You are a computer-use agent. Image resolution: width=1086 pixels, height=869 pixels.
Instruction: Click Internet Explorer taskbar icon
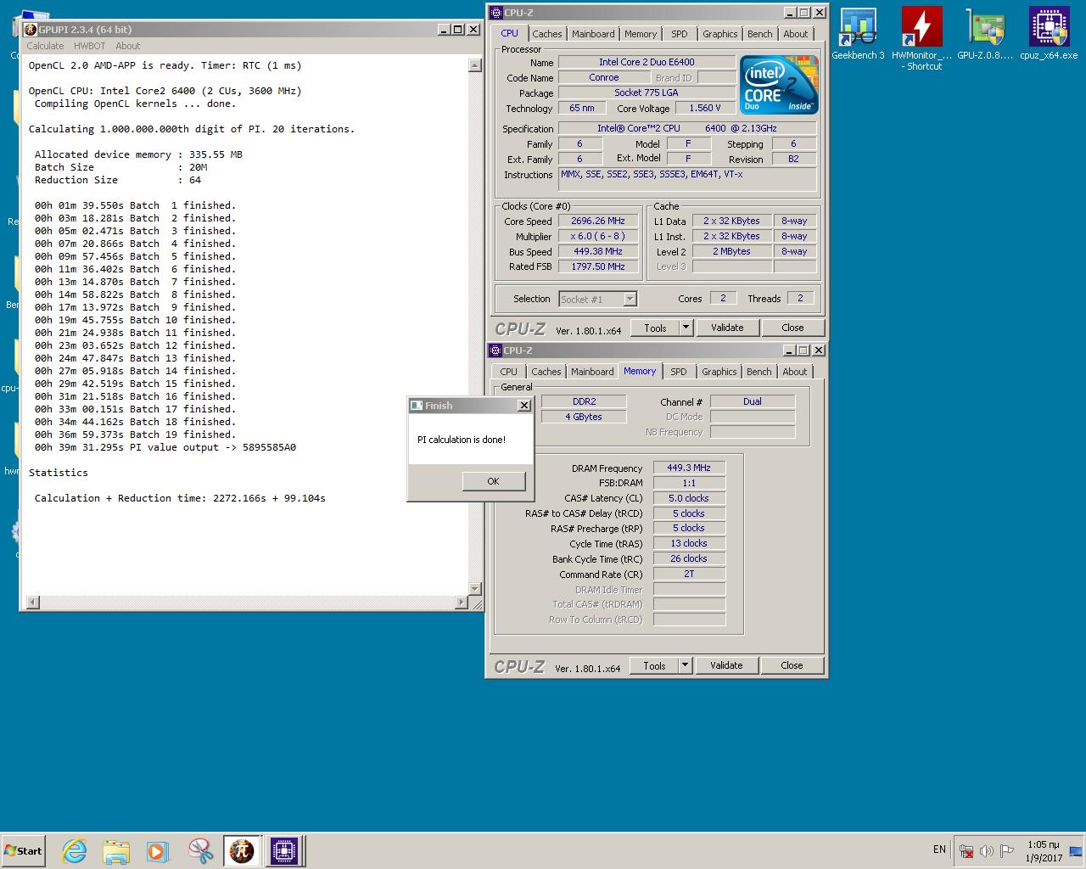tap(75, 851)
